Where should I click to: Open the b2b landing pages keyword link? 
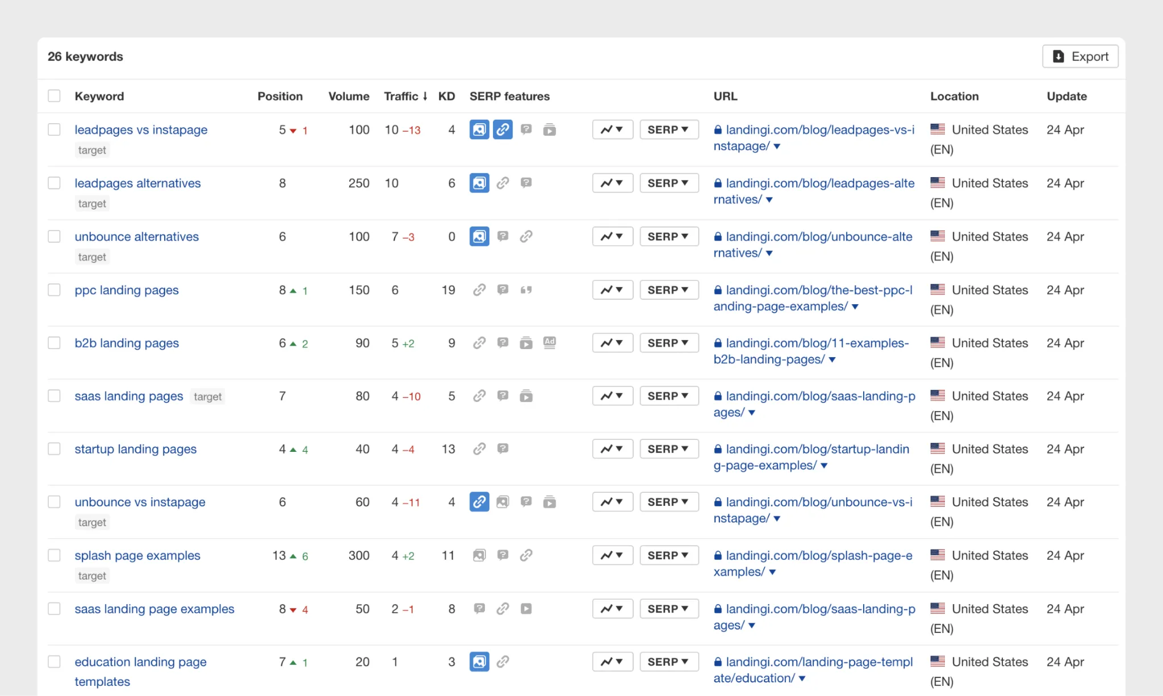(127, 343)
